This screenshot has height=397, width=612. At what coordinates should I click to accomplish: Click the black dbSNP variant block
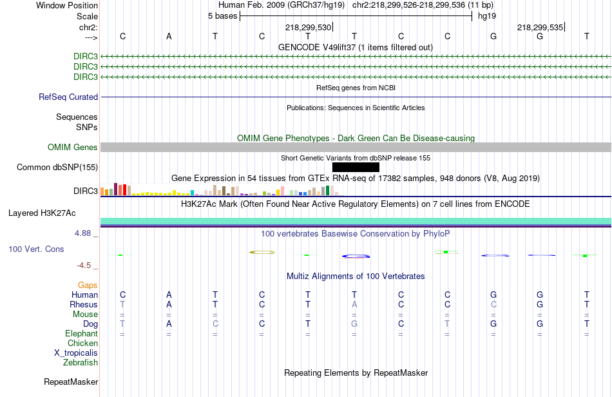click(x=356, y=167)
